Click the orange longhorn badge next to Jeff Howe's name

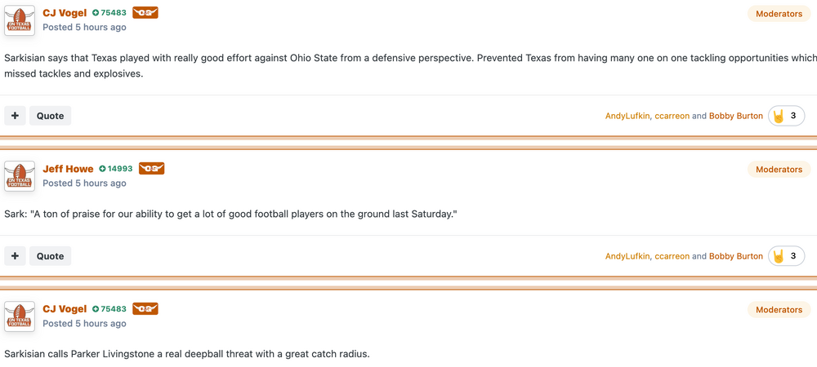(x=151, y=169)
